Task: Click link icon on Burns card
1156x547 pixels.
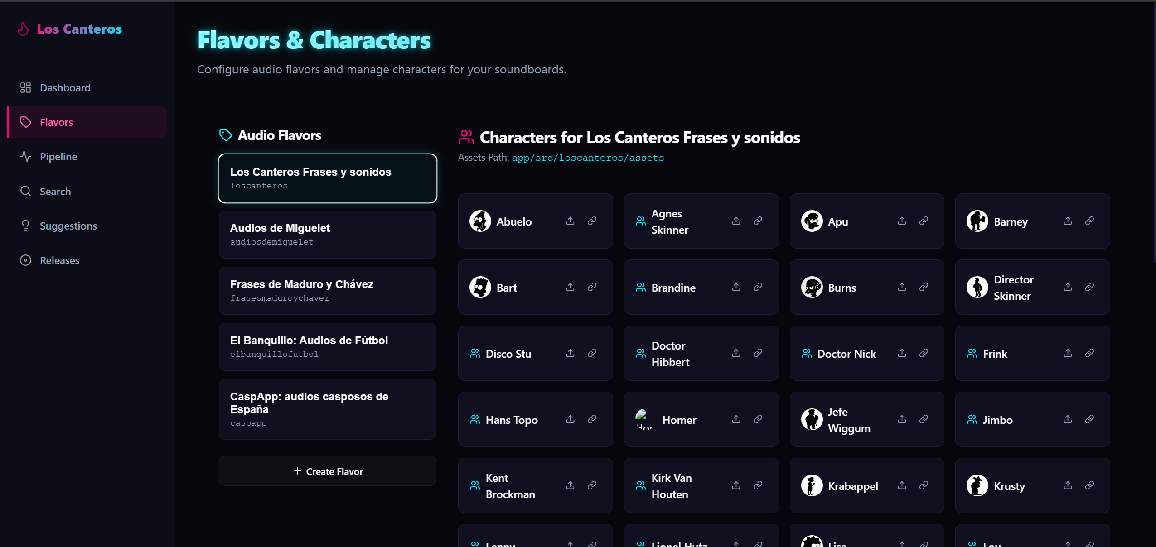Action: 924,287
